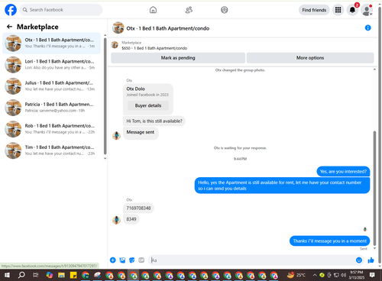382x281 pixels.
Task: Open the $650 listing link
Action: coord(154,48)
